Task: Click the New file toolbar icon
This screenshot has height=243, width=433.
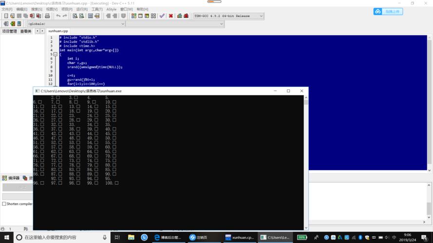Action: (6, 16)
